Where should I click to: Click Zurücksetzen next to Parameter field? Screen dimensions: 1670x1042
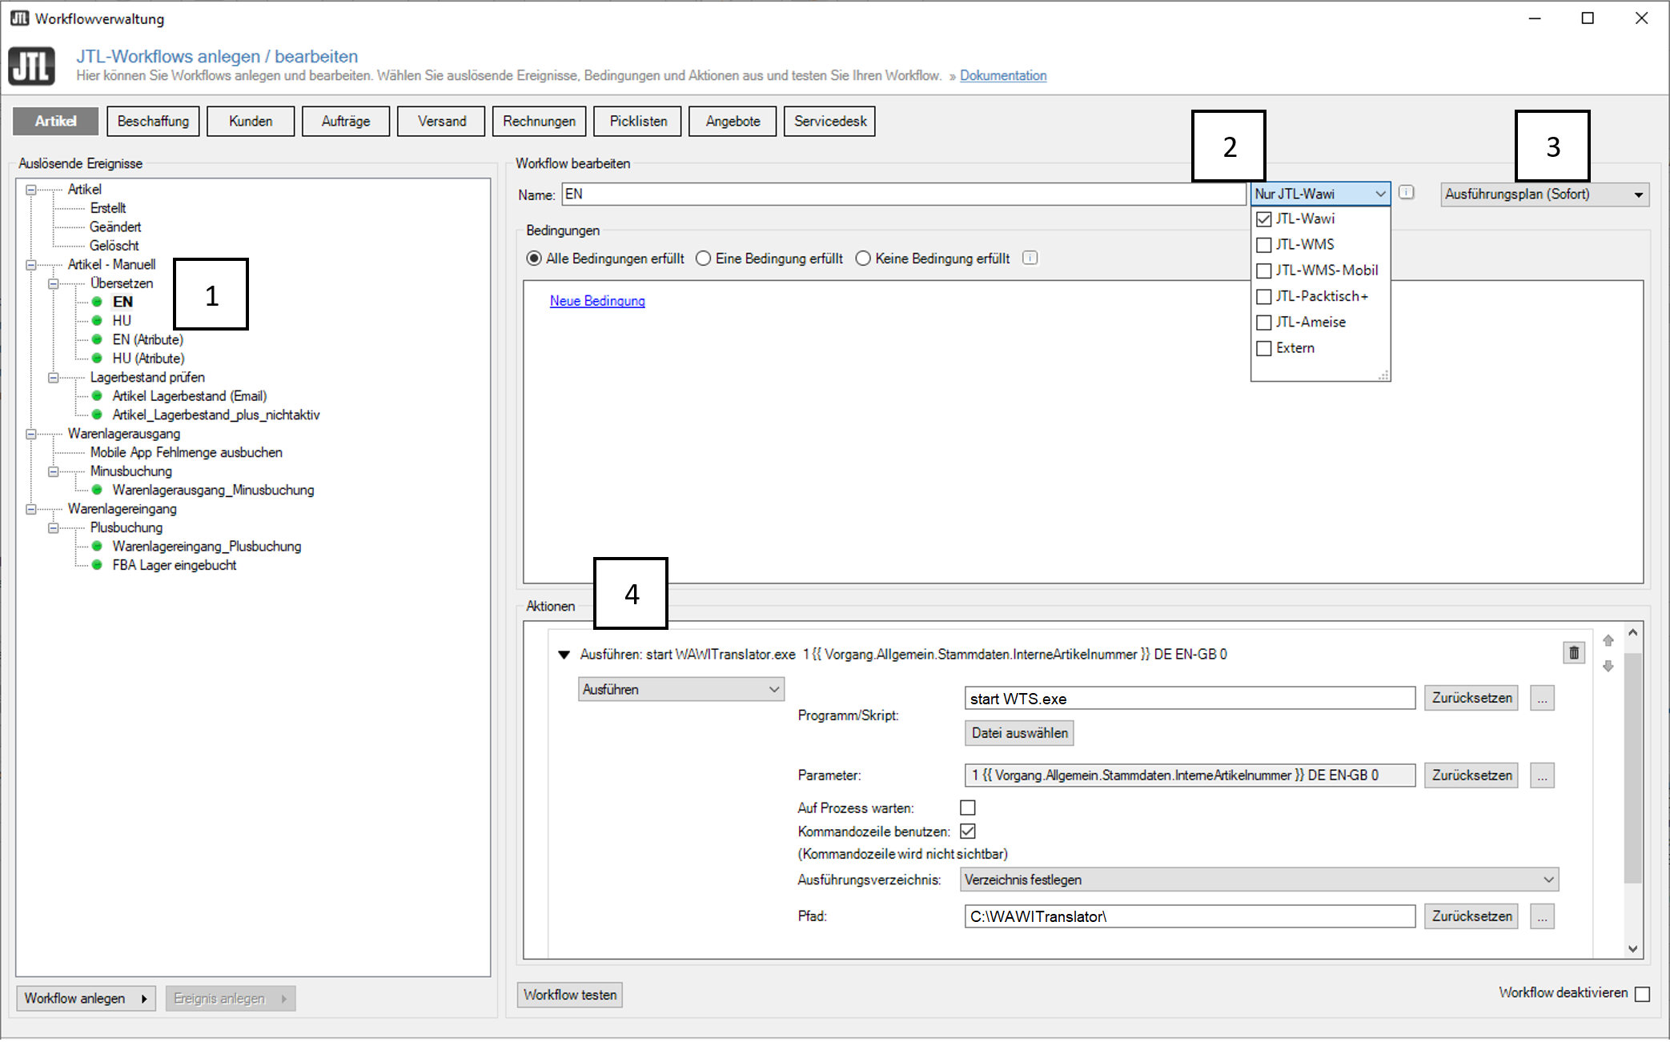[1471, 775]
